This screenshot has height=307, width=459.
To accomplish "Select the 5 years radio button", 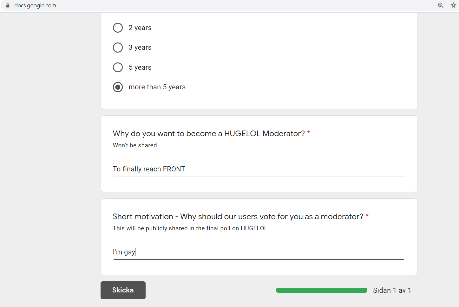I will click(x=118, y=67).
